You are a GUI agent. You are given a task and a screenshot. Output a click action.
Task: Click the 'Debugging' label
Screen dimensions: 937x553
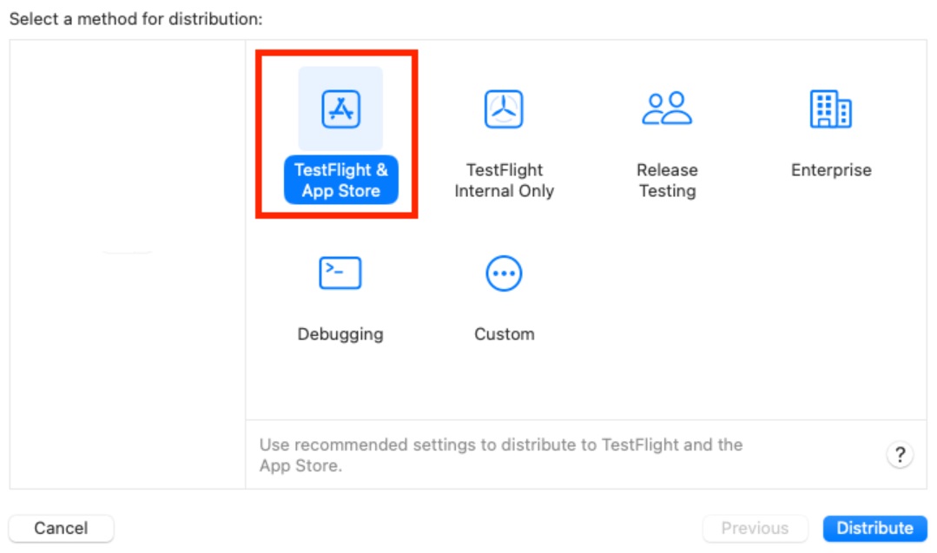pyautogui.click(x=340, y=334)
